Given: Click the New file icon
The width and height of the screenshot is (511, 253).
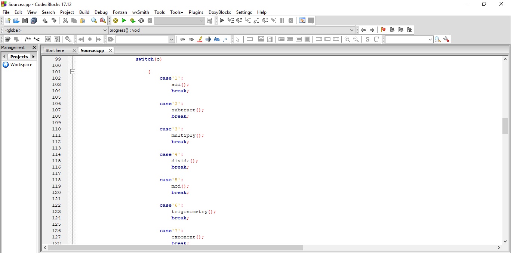Looking at the screenshot, I should pos(7,21).
